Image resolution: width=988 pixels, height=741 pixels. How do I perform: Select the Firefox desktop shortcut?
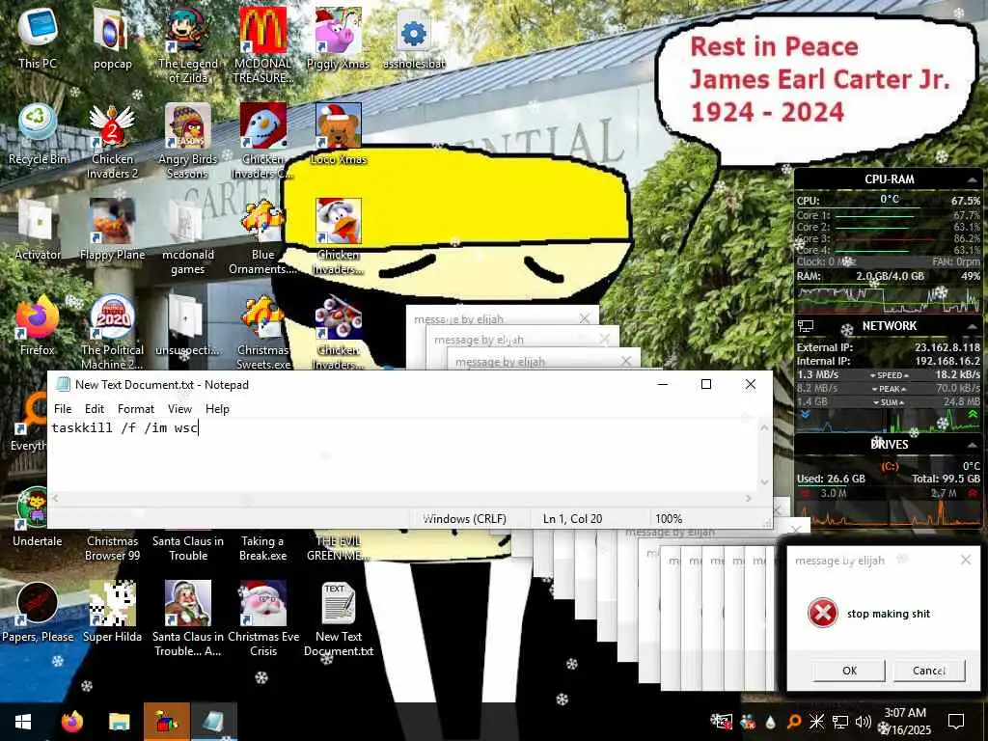38,325
